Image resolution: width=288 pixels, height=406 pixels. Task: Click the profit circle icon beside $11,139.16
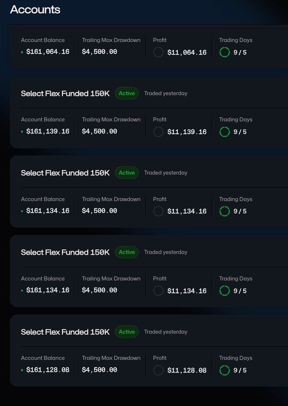(158, 132)
